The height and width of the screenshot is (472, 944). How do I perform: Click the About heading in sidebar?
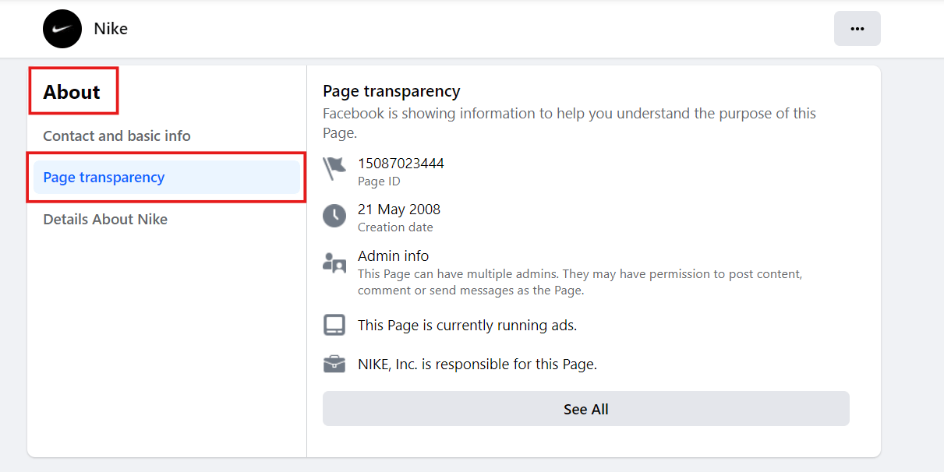pos(72,92)
